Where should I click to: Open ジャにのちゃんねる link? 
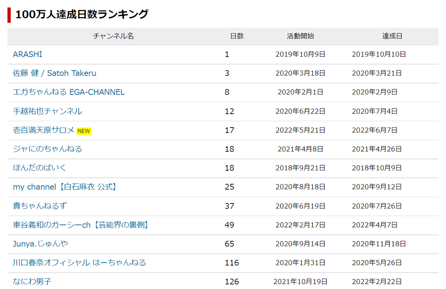tap(48, 149)
